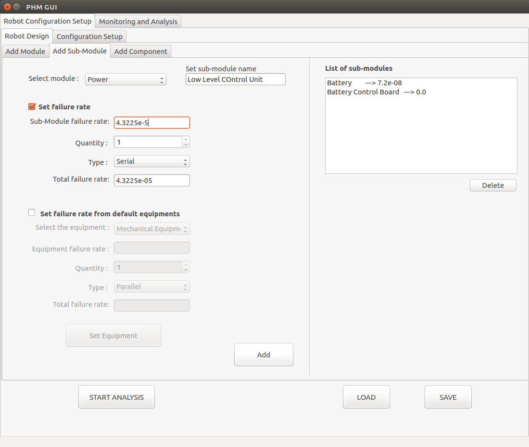This screenshot has height=447, width=529.
Task: Uncheck the Set failure rate checkbox
Action: [32, 107]
